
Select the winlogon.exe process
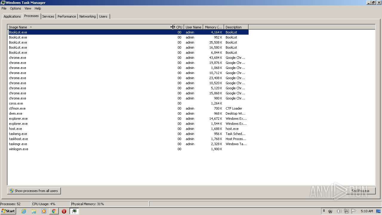coord(128,149)
